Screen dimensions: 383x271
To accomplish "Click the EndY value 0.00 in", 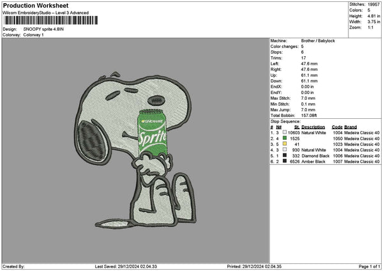I will pos(307,93).
